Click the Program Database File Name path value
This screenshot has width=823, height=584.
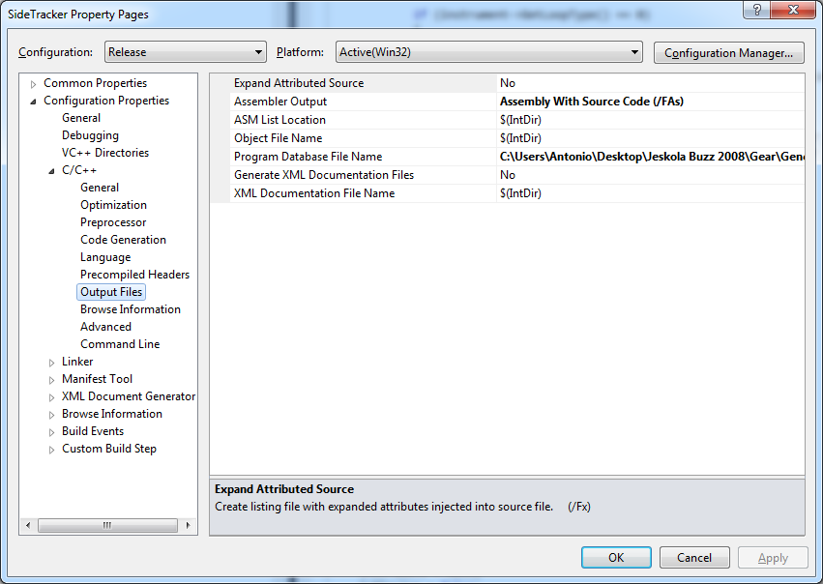(652, 157)
